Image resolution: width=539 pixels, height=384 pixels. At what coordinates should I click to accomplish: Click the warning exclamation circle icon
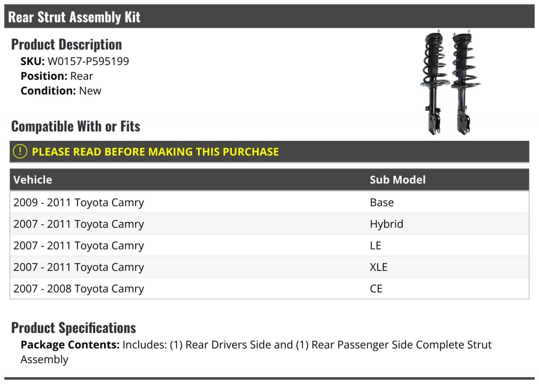(x=20, y=152)
